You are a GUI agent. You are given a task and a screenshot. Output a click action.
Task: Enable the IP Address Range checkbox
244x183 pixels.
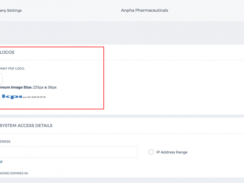pos(151,152)
